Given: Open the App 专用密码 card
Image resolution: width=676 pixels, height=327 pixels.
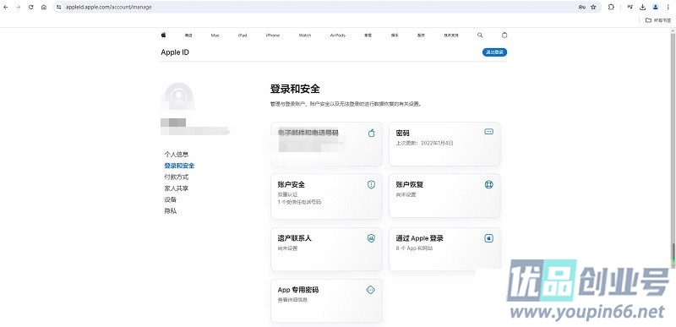Looking at the screenshot, I should pyautogui.click(x=326, y=301).
